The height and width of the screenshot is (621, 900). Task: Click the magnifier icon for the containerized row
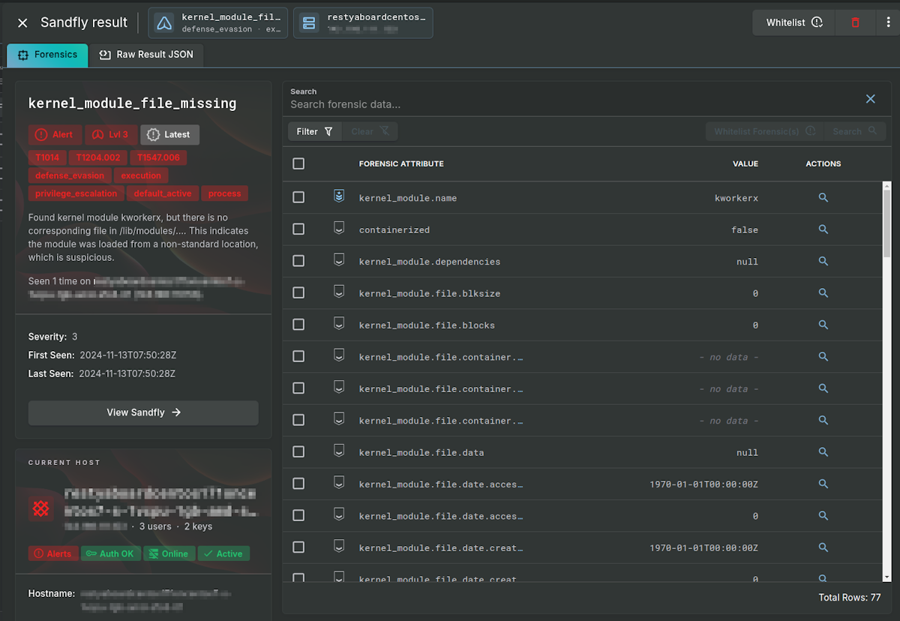coord(823,229)
